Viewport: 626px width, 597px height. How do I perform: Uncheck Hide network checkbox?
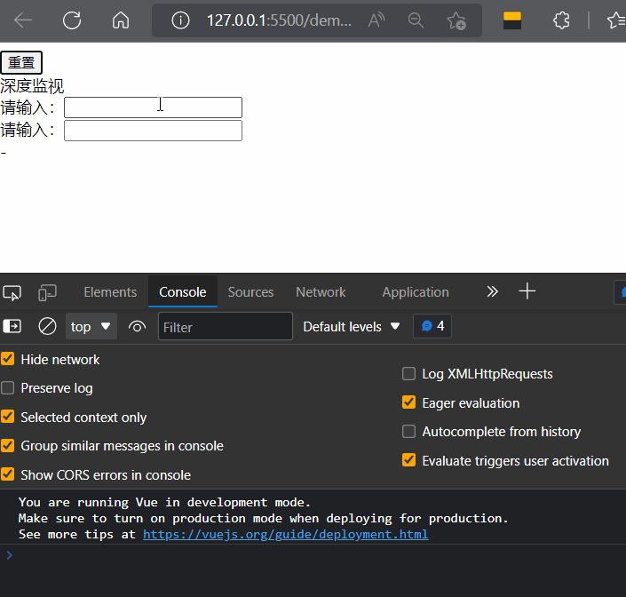pyautogui.click(x=8, y=359)
